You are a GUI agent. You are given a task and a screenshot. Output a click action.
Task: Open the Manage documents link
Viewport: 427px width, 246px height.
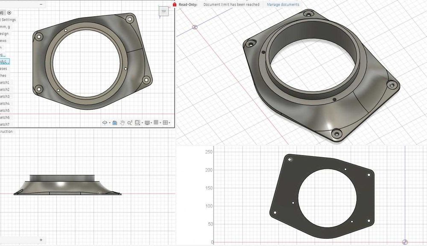(283, 5)
